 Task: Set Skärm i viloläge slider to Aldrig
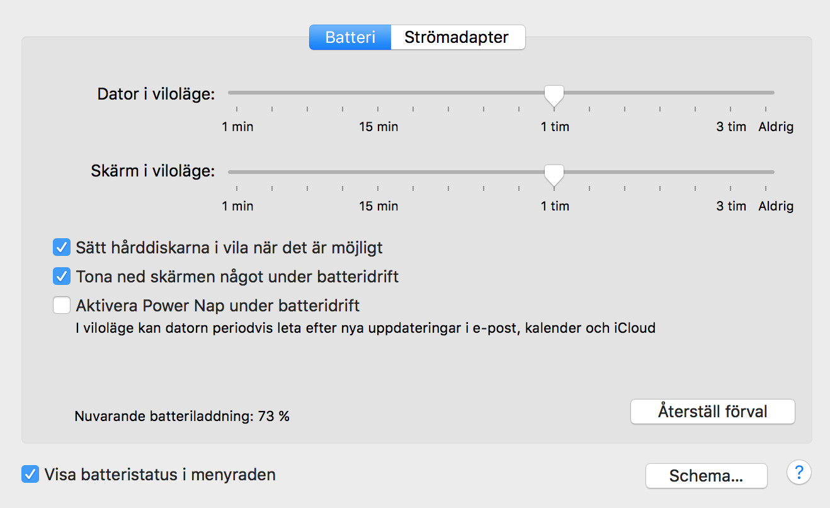tap(766, 171)
